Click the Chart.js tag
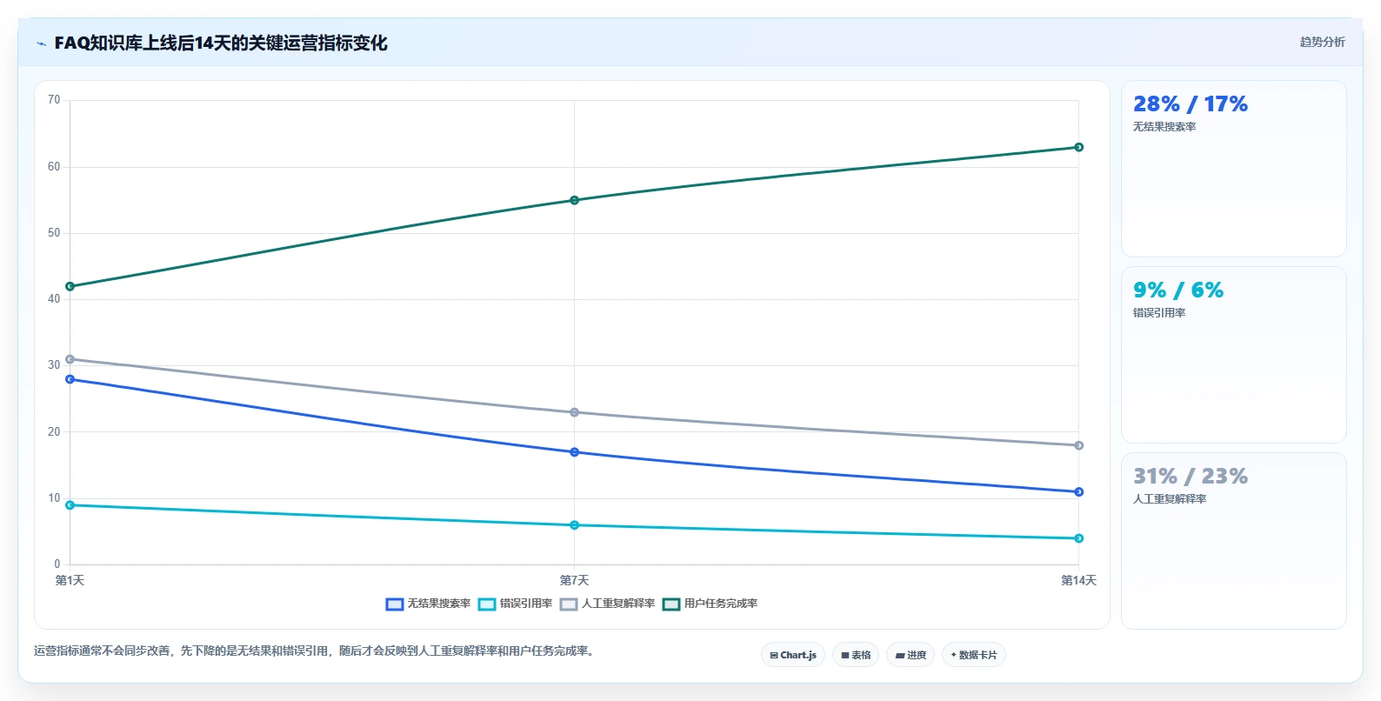The width and height of the screenshot is (1381, 701). (x=793, y=655)
